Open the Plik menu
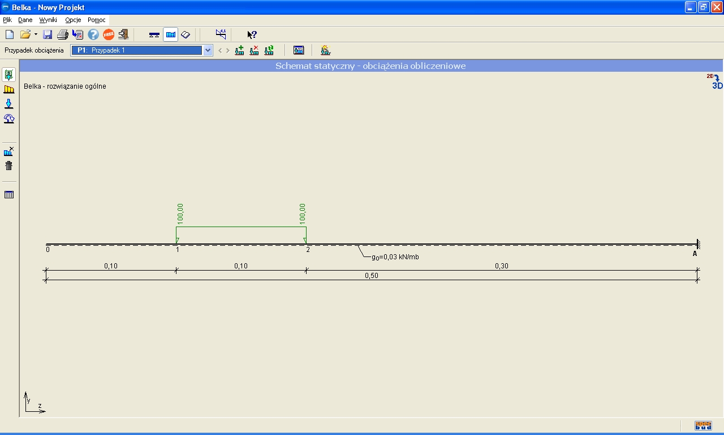 [x=7, y=20]
